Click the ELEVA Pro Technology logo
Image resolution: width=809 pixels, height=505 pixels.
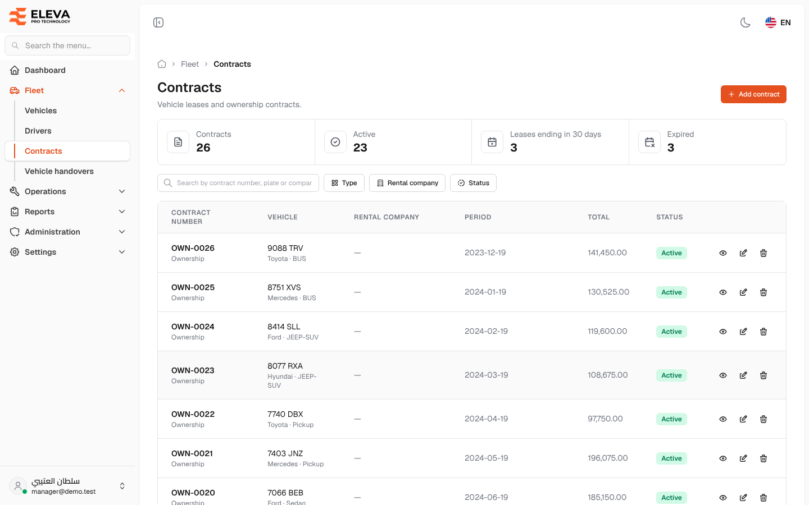[39, 16]
